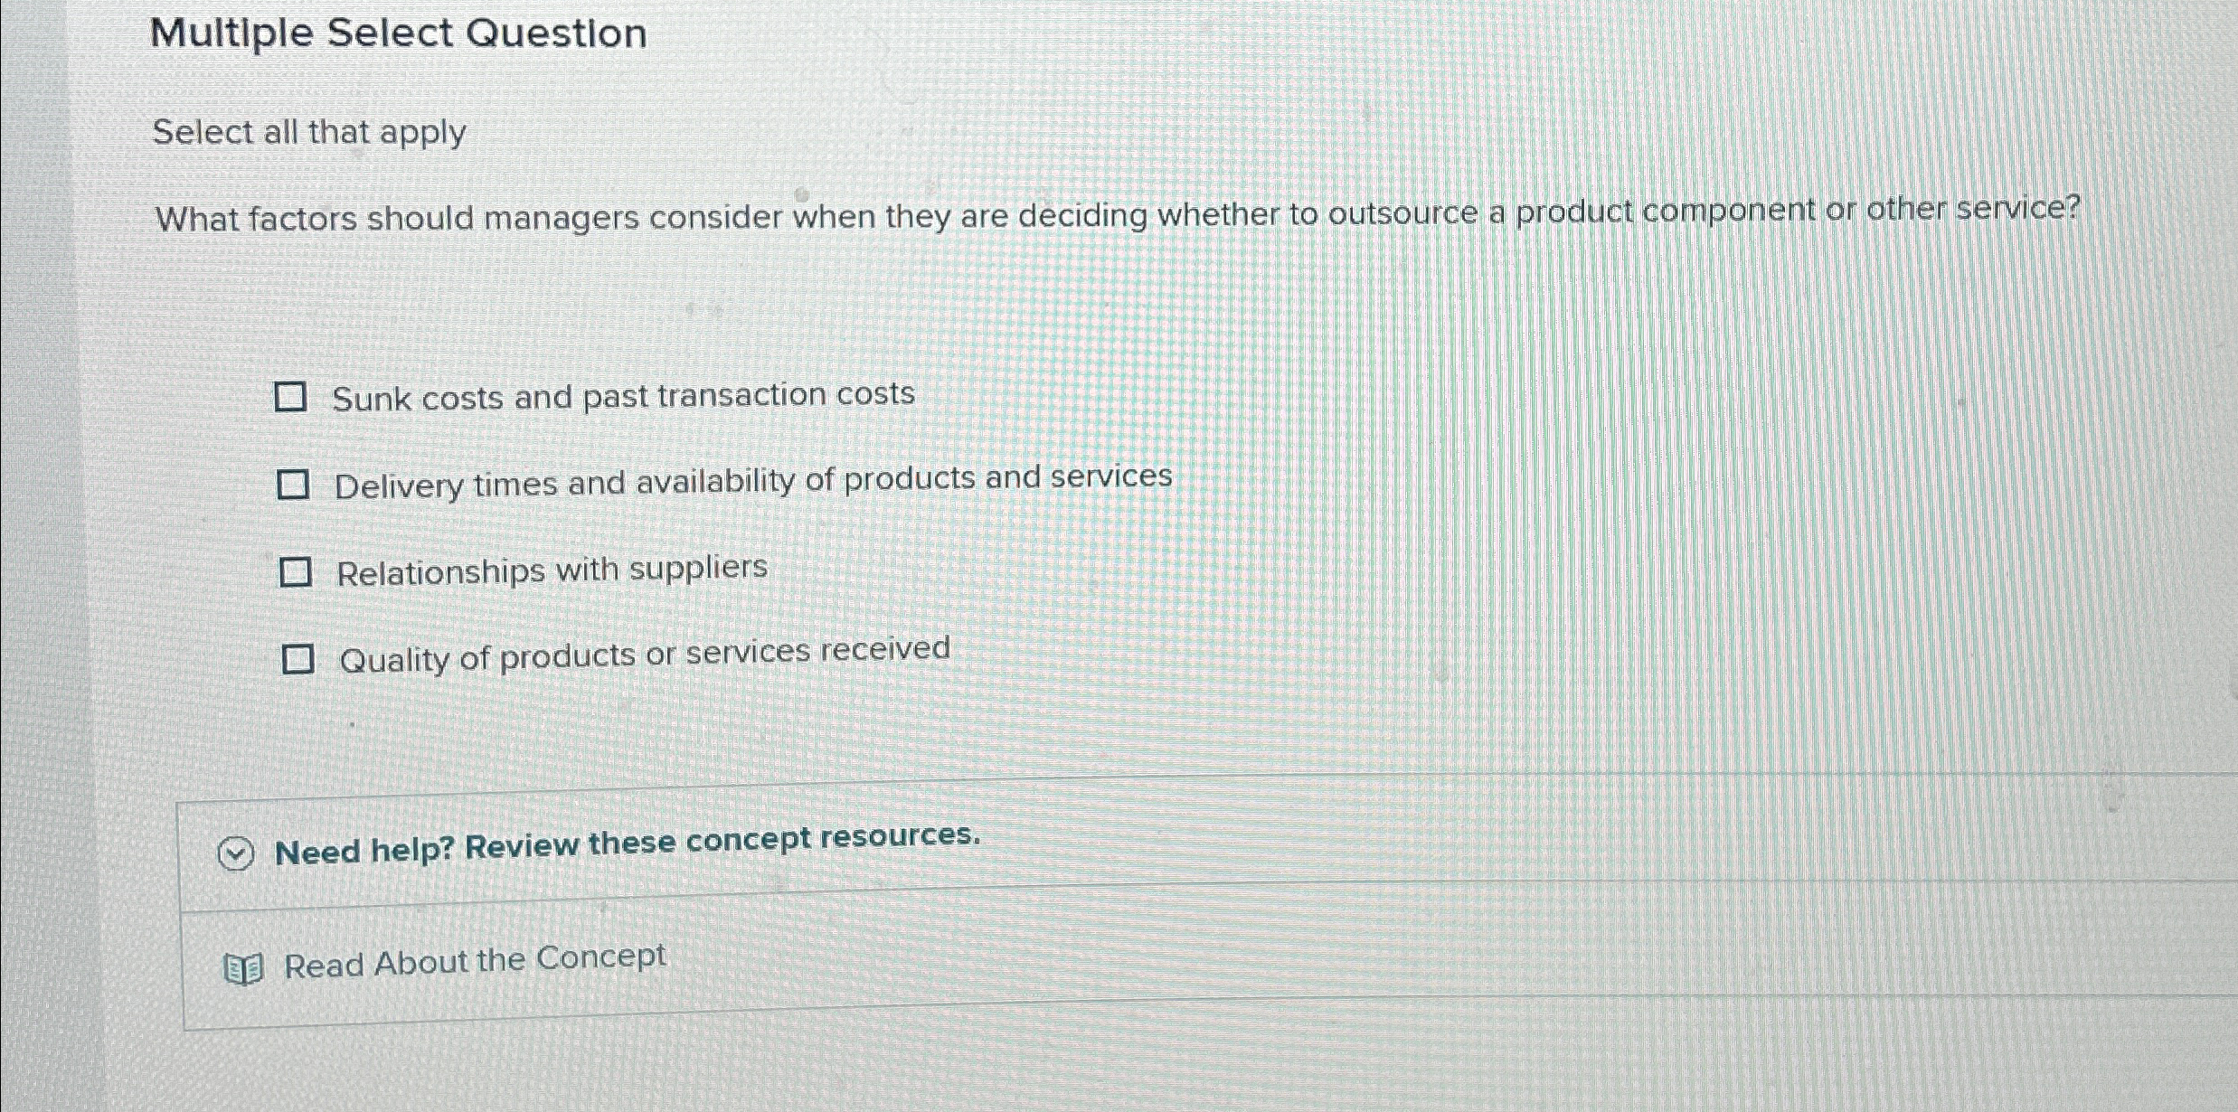Check the Relationships with suppliers option

tap(296, 570)
